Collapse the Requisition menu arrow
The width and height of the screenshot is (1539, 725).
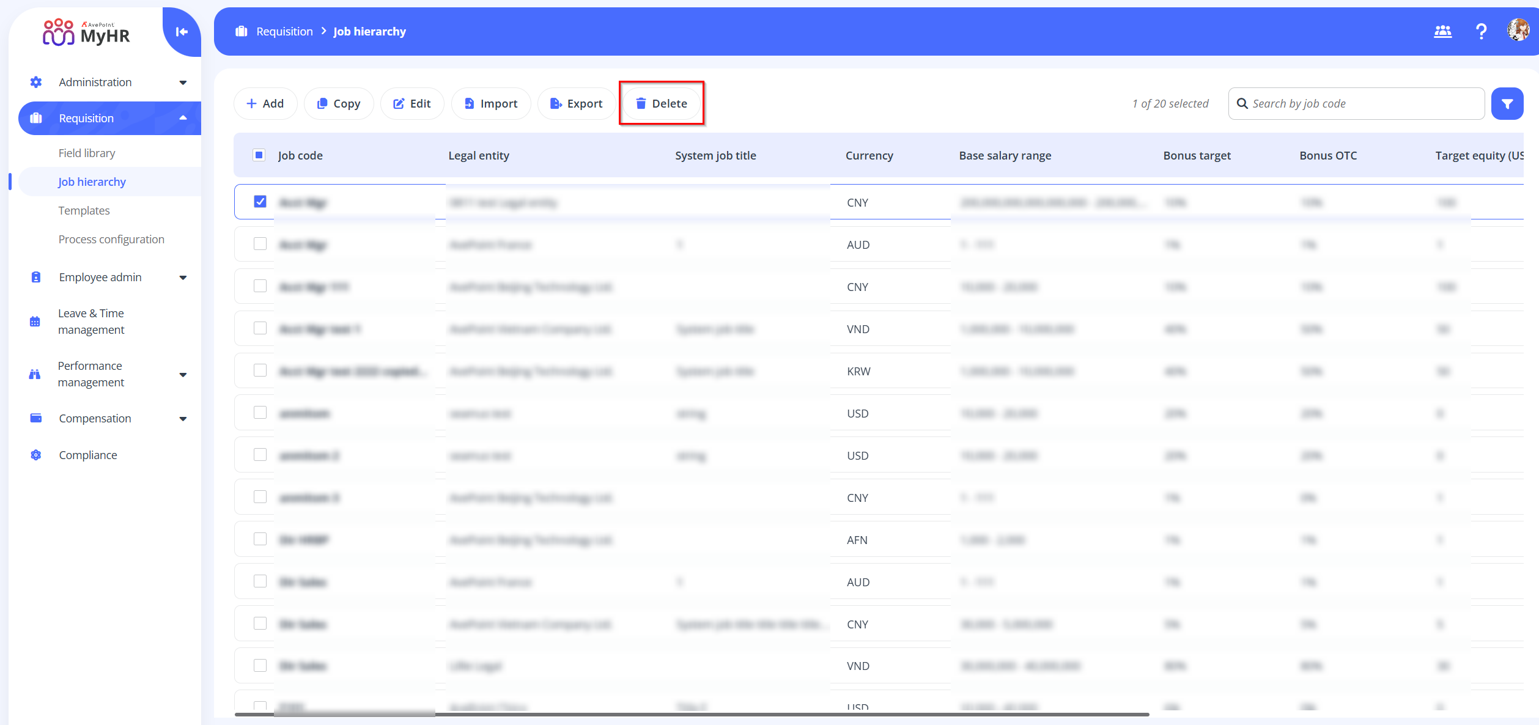click(x=183, y=118)
